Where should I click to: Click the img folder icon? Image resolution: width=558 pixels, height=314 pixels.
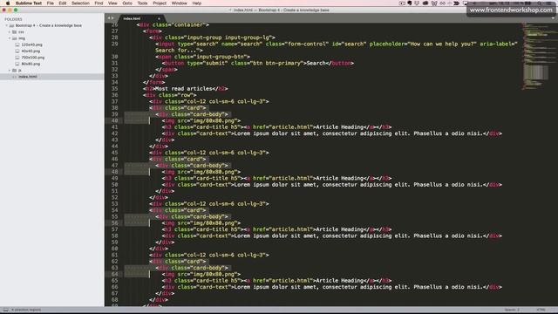tap(15, 38)
